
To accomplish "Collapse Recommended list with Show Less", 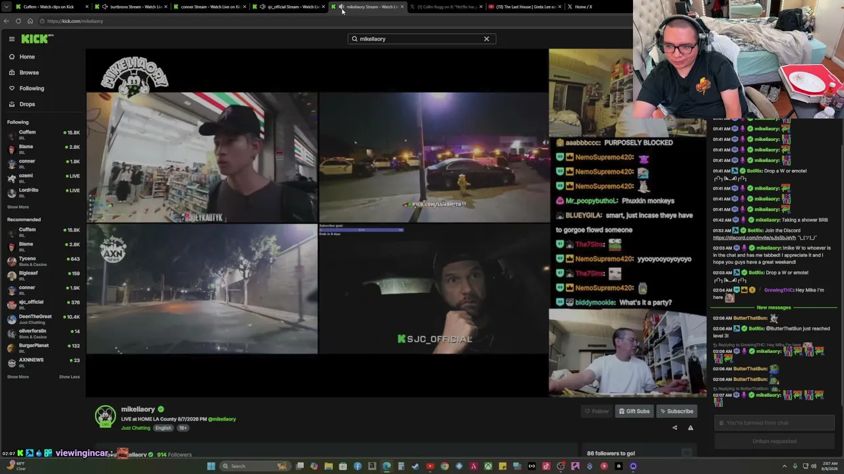I will pyautogui.click(x=69, y=377).
